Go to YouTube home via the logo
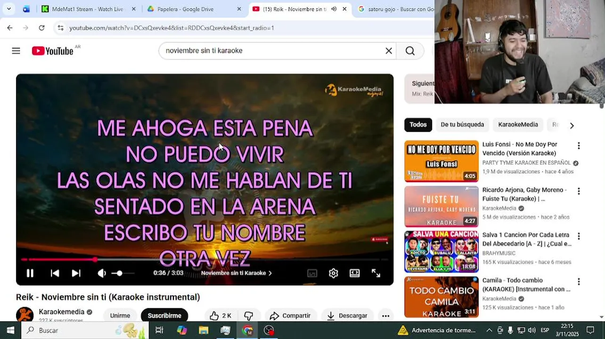 [52, 51]
